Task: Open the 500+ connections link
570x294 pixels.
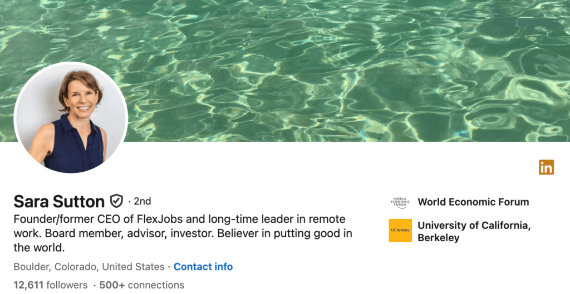Action: click(x=141, y=285)
